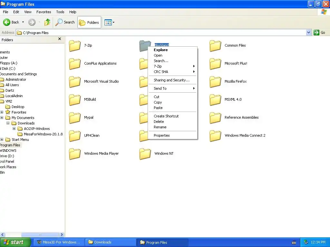This screenshot has height=247, width=330.
Task: Switch to Downloads taskbar button
Action: pyautogui.click(x=111, y=242)
